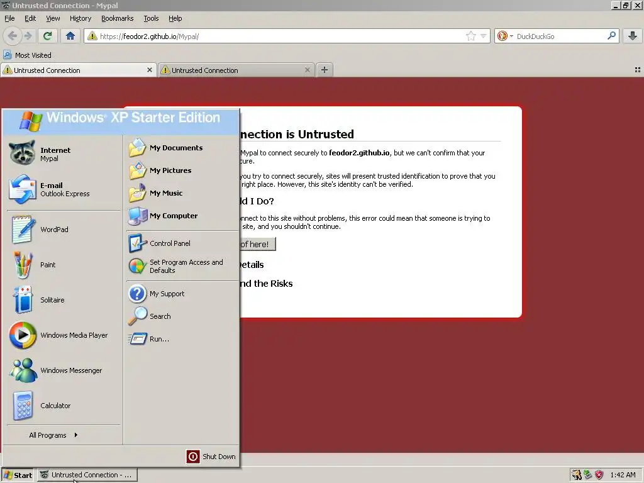Viewport: 644px width, 483px height.
Task: Run search with magnifier in DuckDuckGo box
Action: [611, 36]
